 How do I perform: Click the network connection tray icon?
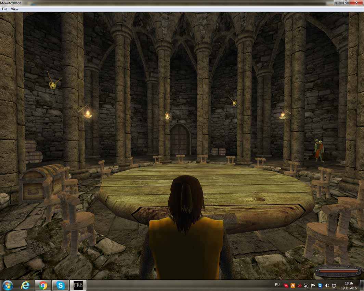[334, 285]
